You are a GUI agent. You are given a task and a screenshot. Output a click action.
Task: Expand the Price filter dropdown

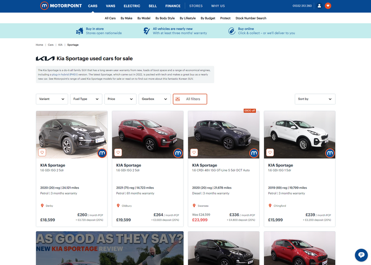pos(121,99)
